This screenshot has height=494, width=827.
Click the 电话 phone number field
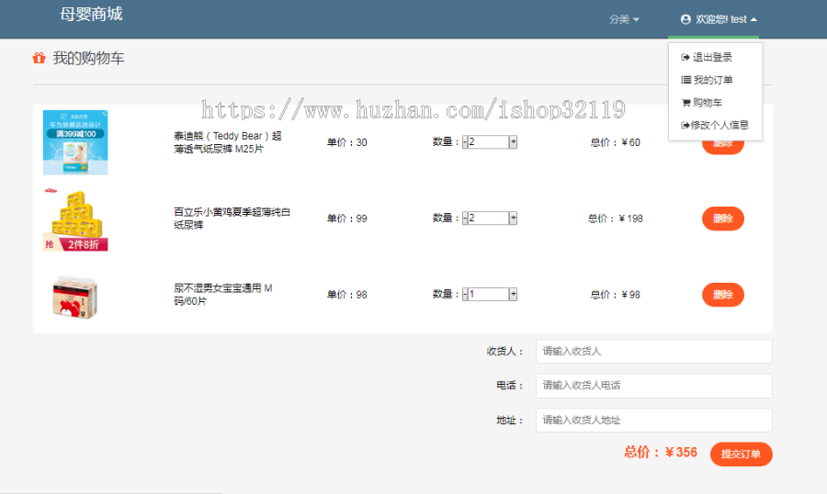(654, 386)
